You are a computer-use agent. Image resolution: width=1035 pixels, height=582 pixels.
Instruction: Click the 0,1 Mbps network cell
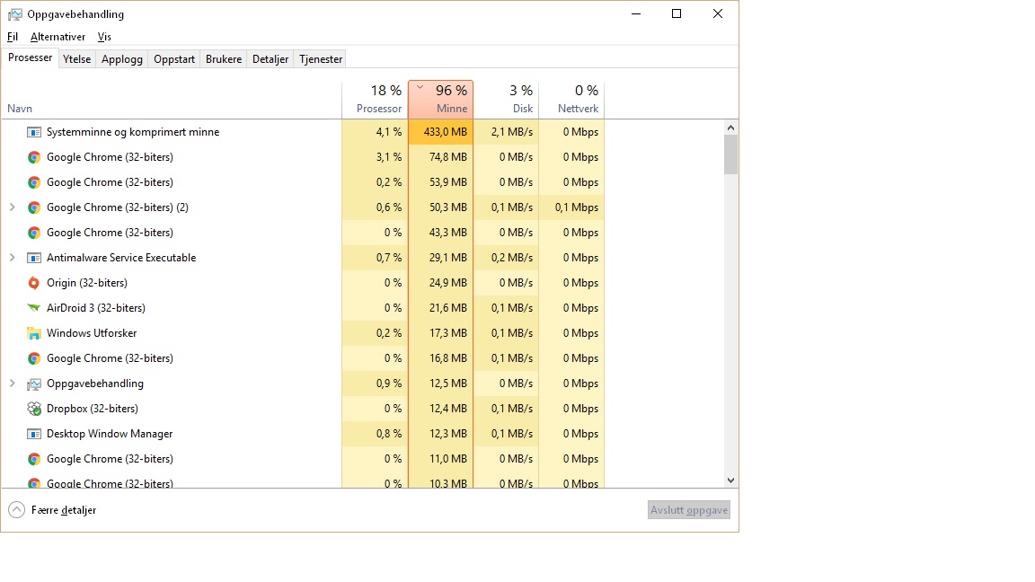571,207
